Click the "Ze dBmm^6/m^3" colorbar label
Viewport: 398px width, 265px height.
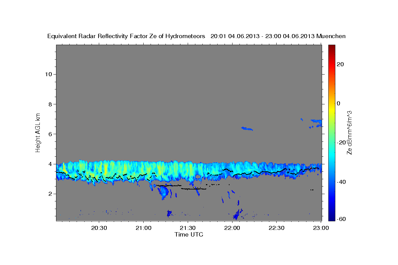click(349, 133)
